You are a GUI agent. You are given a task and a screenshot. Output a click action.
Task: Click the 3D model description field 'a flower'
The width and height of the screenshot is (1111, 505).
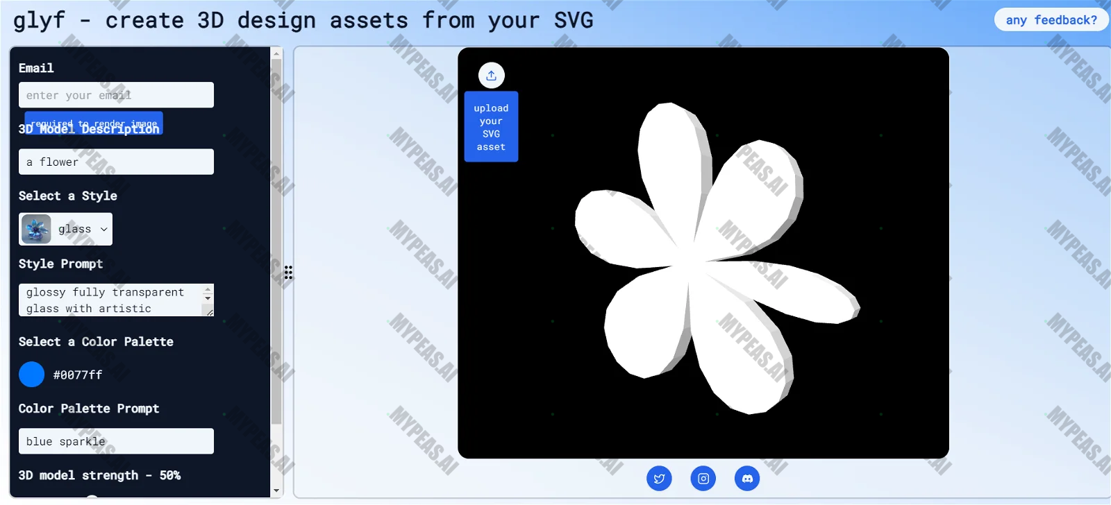coord(116,162)
